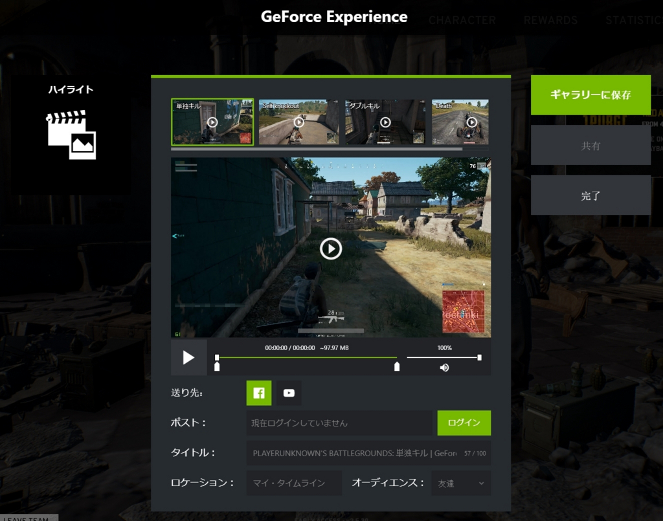Click the ポスト login status field
663x521 pixels.
pos(339,423)
